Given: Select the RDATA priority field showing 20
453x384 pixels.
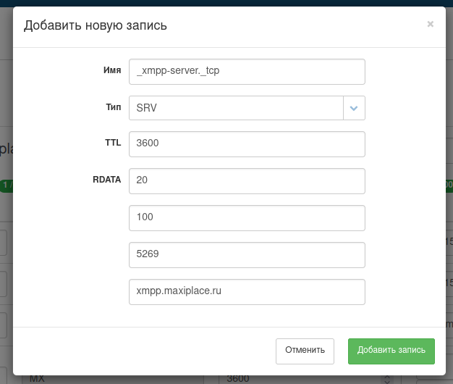Looking at the screenshot, I should (x=247, y=181).
